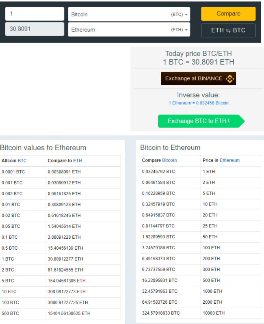Select the 0.002 BTC row label
This screenshot has height=324, width=264.
tap(12, 194)
